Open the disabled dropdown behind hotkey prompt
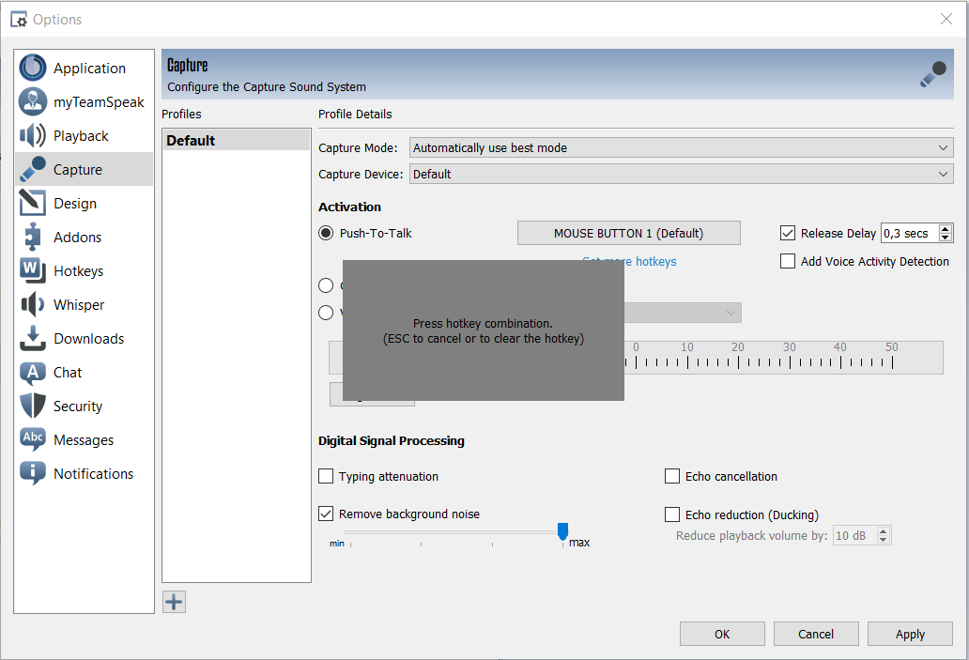The height and width of the screenshot is (660, 969). click(683, 313)
